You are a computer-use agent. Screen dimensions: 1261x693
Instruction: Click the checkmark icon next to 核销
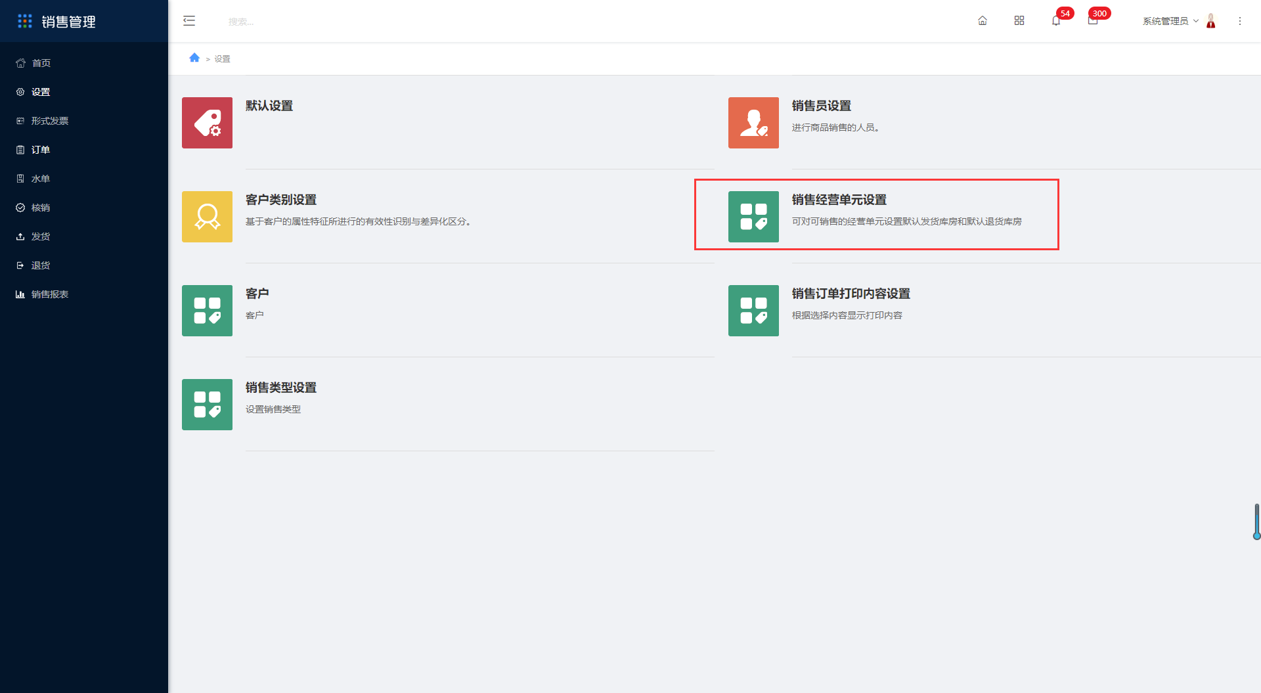pyautogui.click(x=20, y=208)
